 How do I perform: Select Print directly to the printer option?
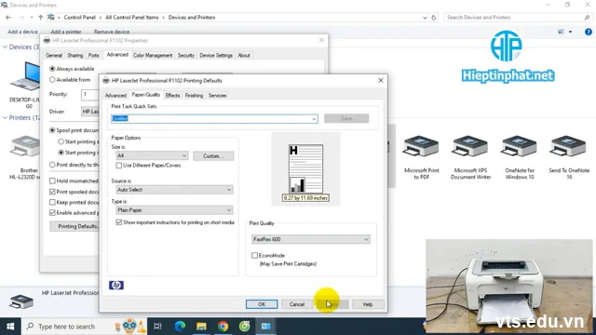pyautogui.click(x=52, y=165)
